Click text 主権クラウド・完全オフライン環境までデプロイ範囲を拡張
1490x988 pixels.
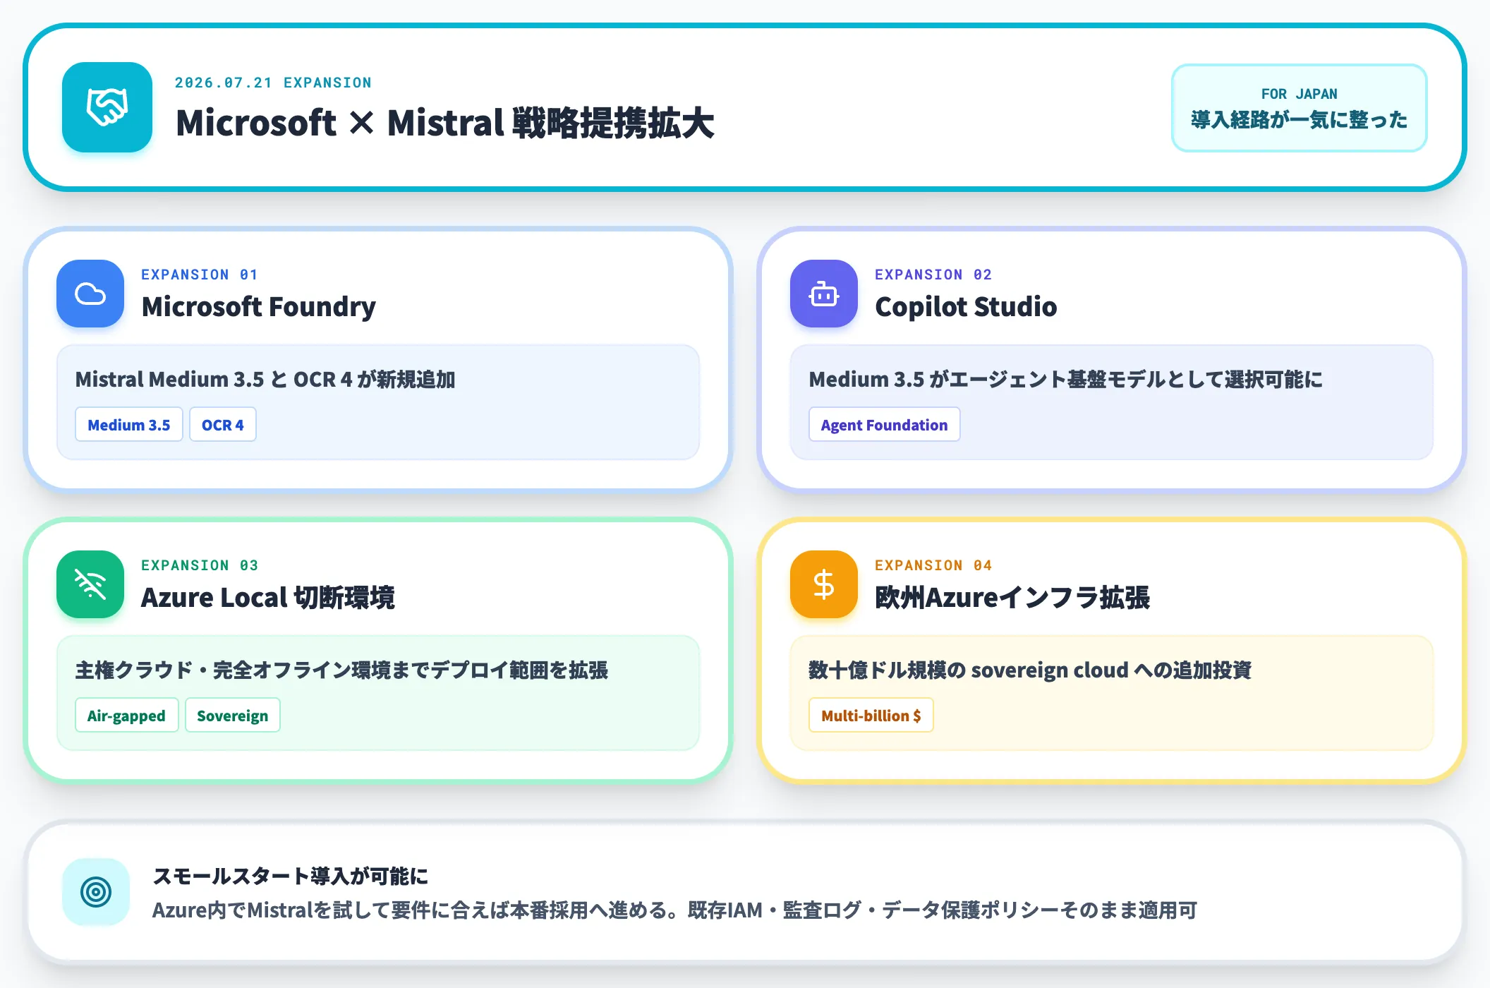coord(341,670)
